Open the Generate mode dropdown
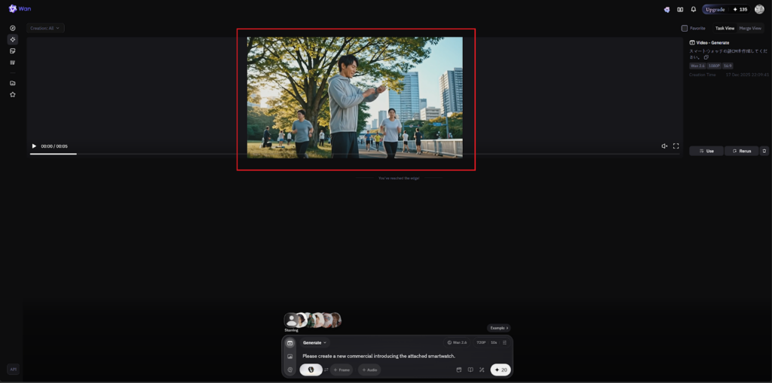Screen dimensions: 772x383 coord(314,342)
